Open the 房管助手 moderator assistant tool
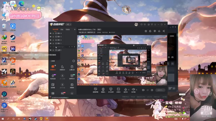The width and height of the screenshot is (216, 121). tap(62, 68)
